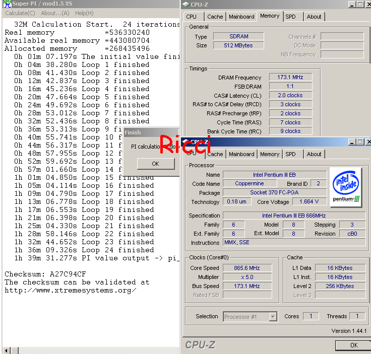Open Cache tab in lower CPU-Z window
Image resolution: width=371 pixels, height=354 pixels.
[x=215, y=154]
